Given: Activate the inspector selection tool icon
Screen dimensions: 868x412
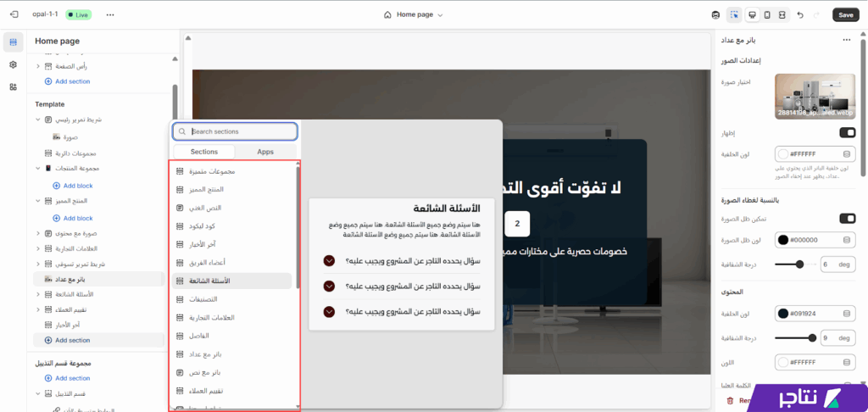Looking at the screenshot, I should pyautogui.click(x=734, y=14).
